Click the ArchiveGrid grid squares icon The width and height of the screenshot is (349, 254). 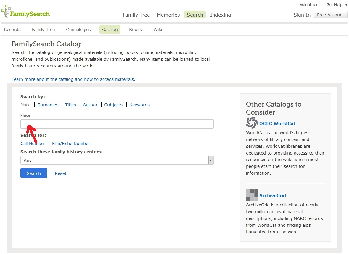[252, 195]
